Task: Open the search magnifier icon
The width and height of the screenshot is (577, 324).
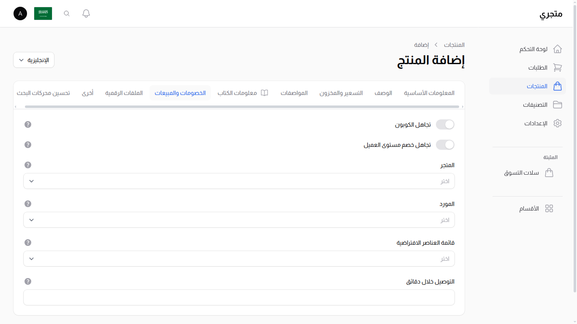Action: [x=66, y=13]
